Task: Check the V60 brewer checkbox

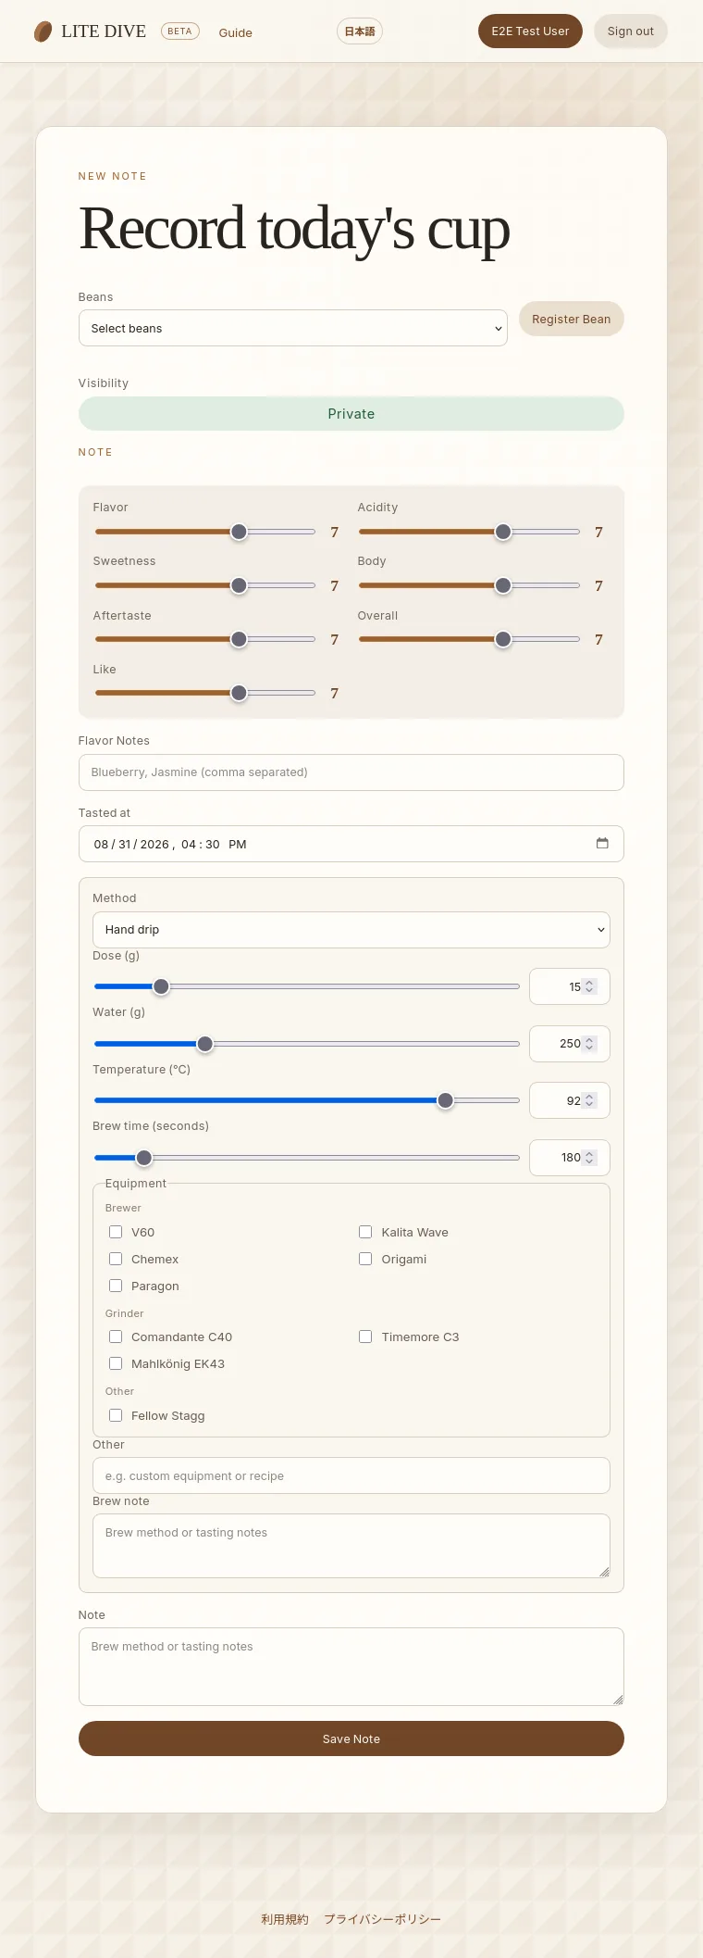Action: coord(116,1232)
